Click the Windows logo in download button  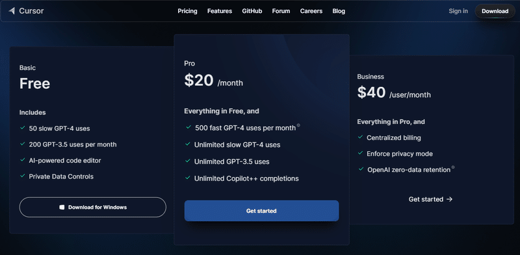tap(62, 208)
